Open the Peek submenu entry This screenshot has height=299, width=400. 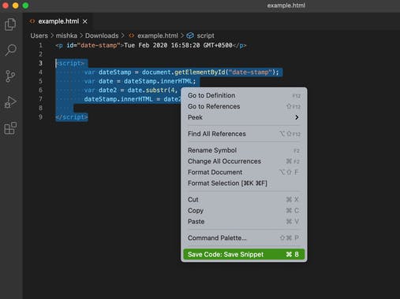point(244,117)
